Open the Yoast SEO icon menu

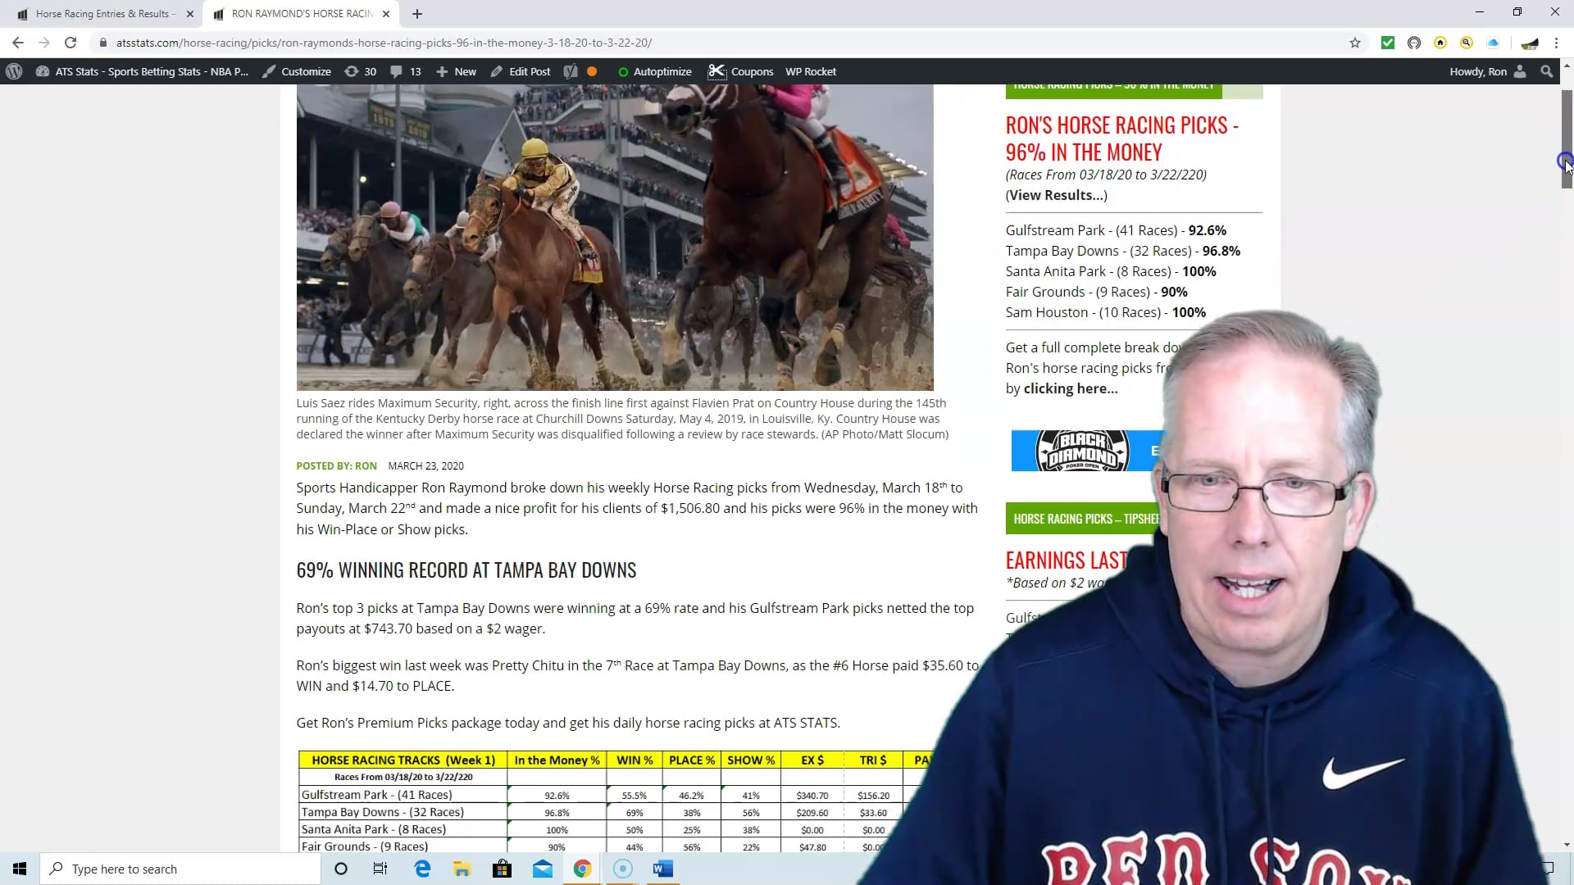[x=571, y=71]
